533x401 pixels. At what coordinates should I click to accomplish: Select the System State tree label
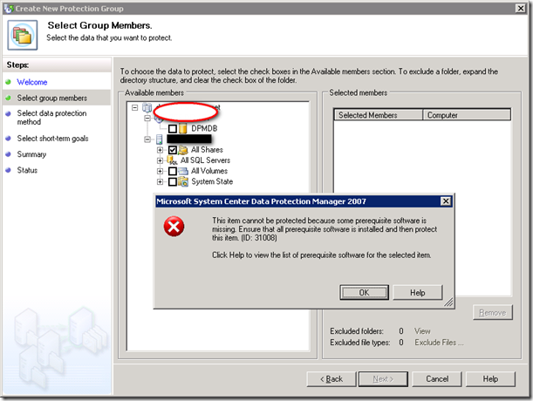coord(212,182)
